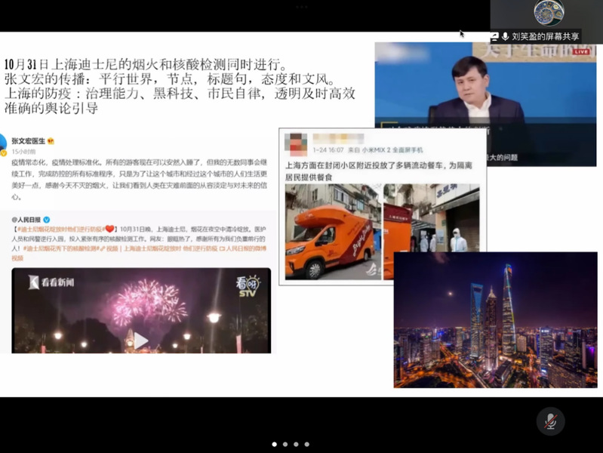Select the 15小时前 timestamp

(23, 152)
